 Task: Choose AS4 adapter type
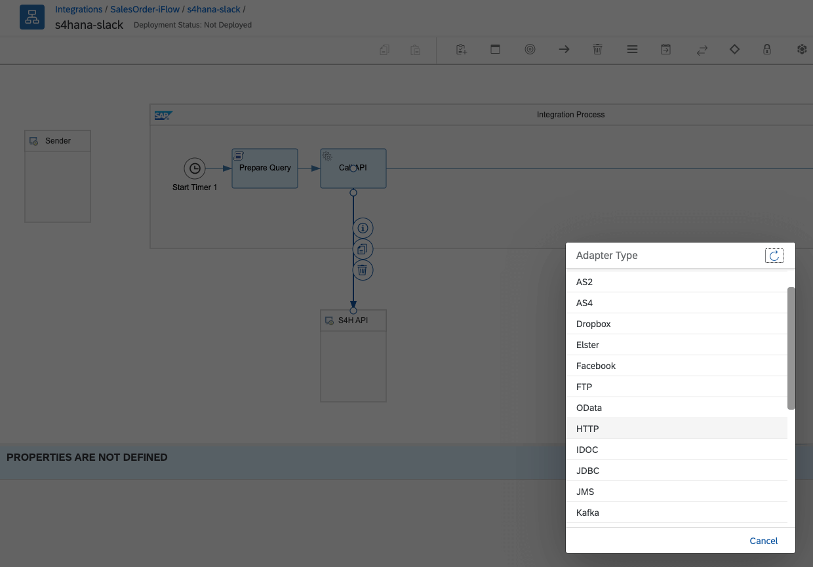coord(677,303)
